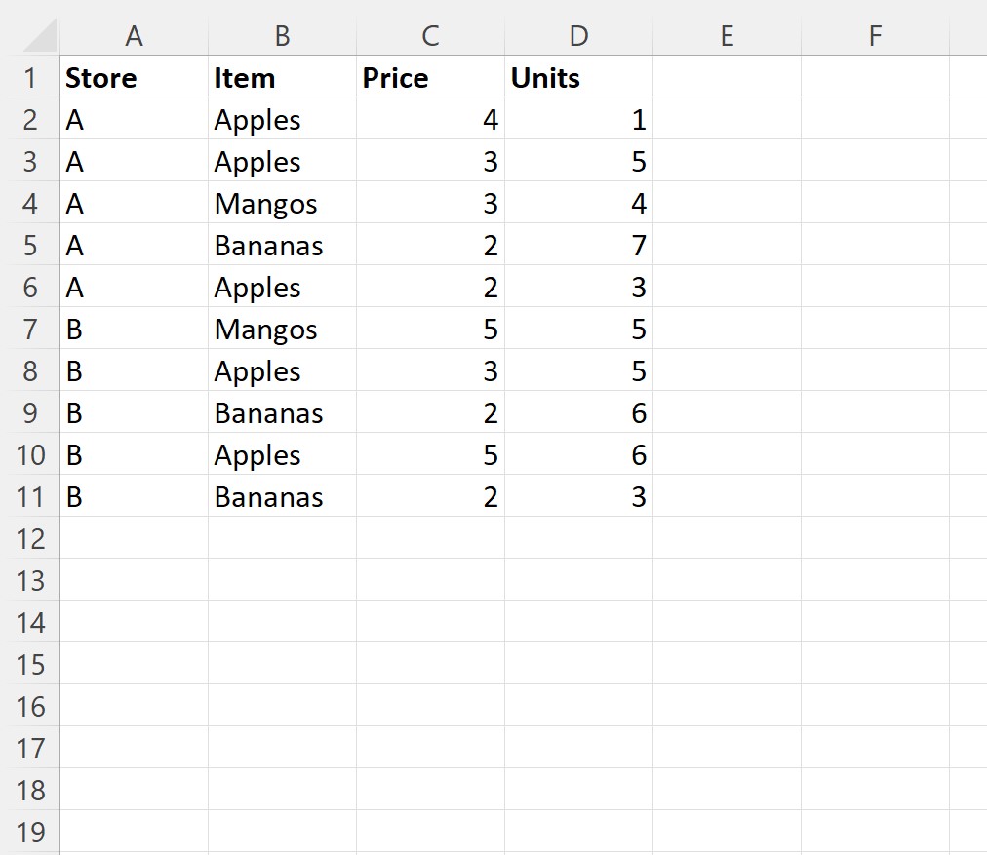
Task: Select row 7 header
Action: tap(29, 330)
